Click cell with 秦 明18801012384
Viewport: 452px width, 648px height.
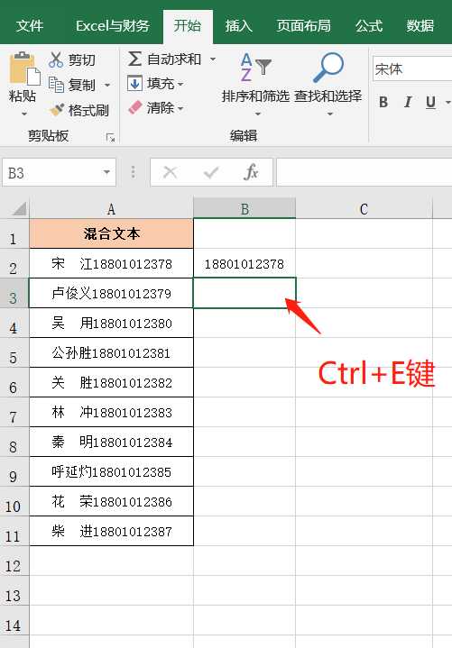[x=111, y=442]
